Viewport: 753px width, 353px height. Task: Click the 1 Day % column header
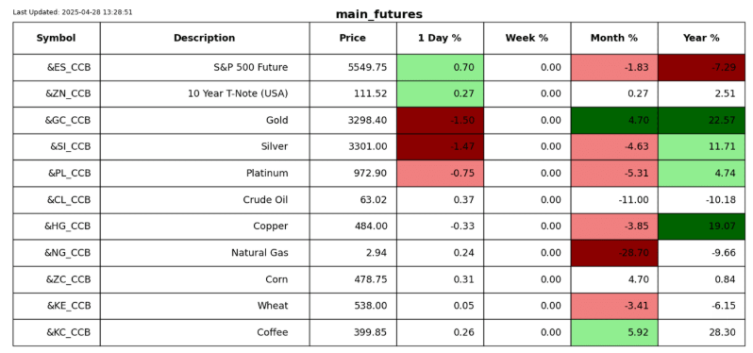pyautogui.click(x=440, y=38)
